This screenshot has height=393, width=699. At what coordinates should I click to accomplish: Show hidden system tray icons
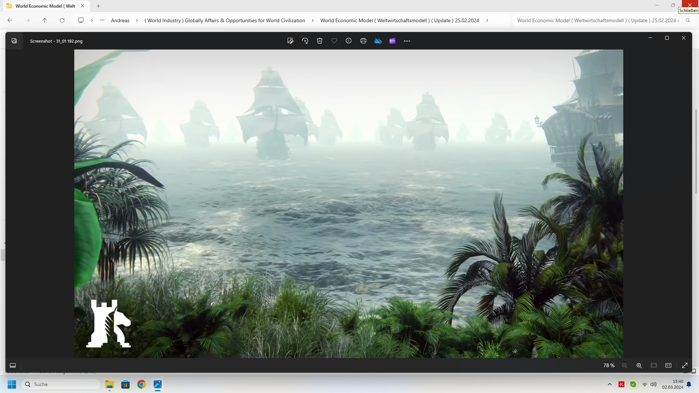point(610,384)
